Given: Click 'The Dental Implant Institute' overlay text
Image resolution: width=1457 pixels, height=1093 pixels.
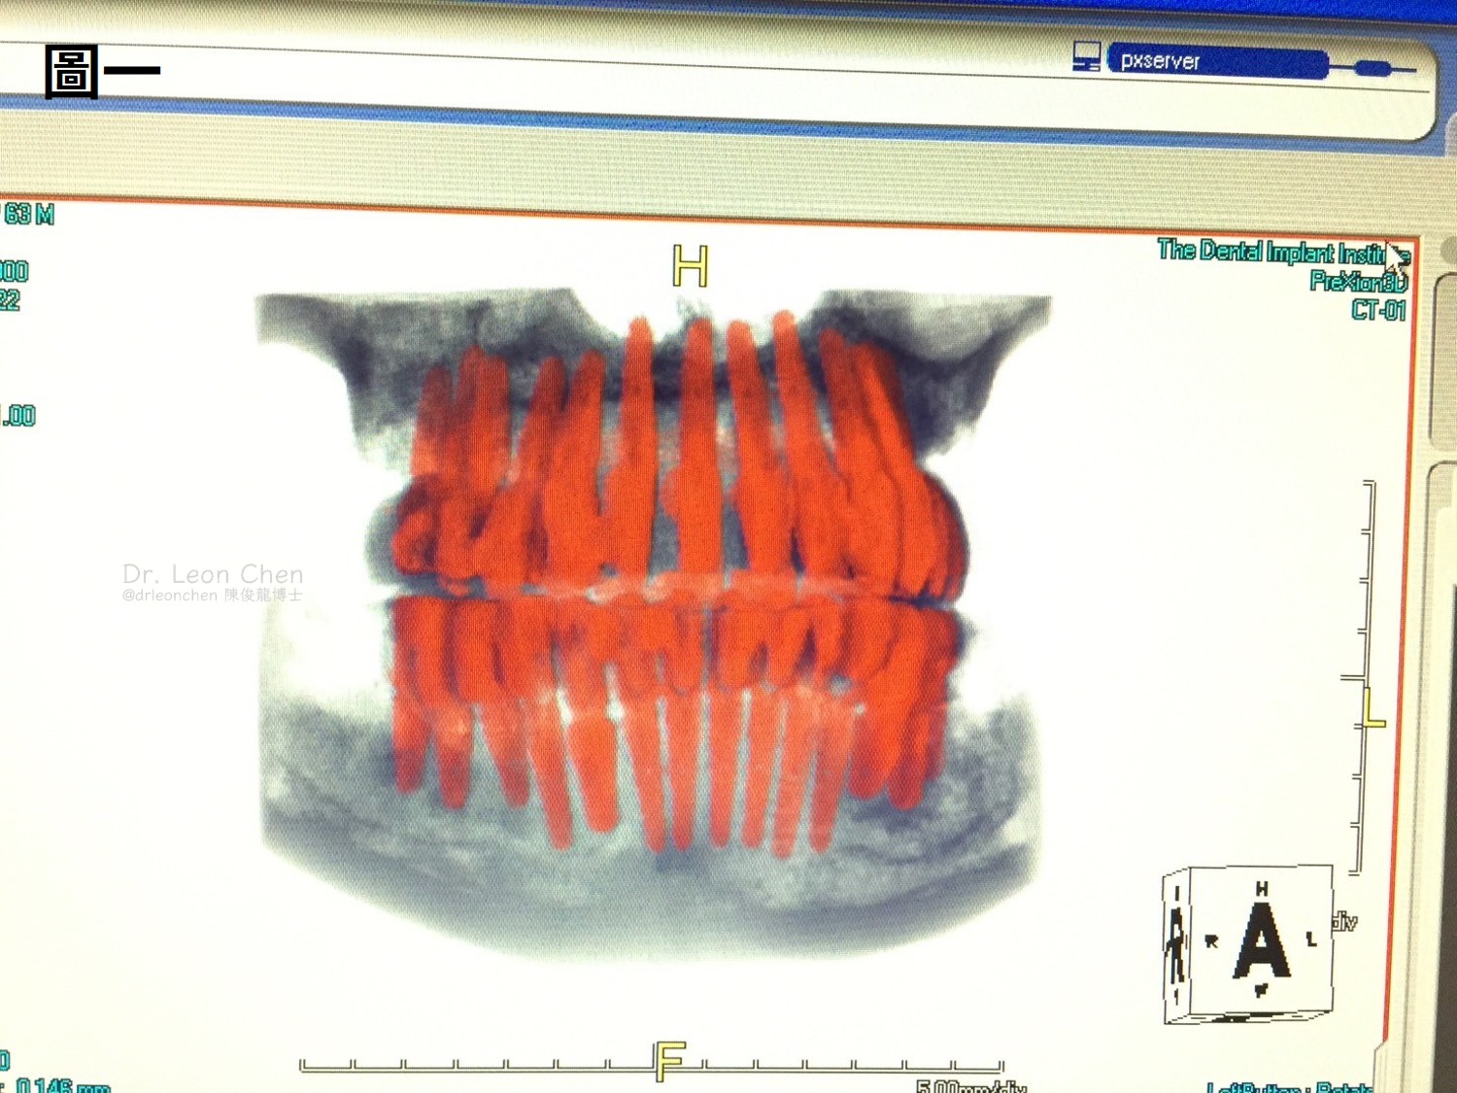Looking at the screenshot, I should point(1274,252).
